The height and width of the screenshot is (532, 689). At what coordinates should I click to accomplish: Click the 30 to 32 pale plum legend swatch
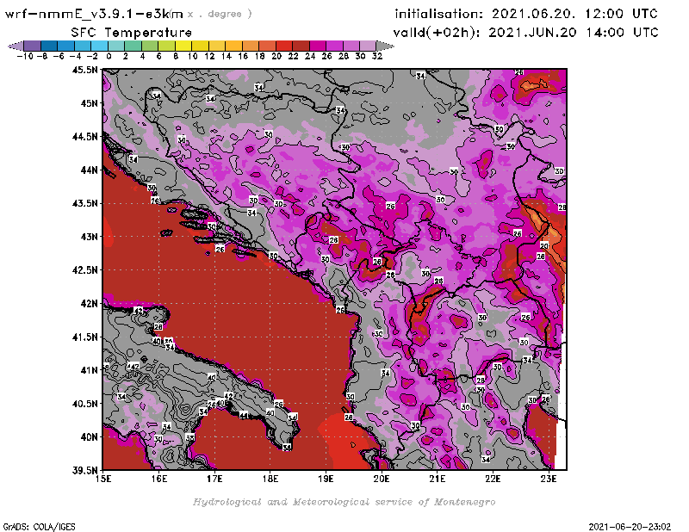pos(368,46)
